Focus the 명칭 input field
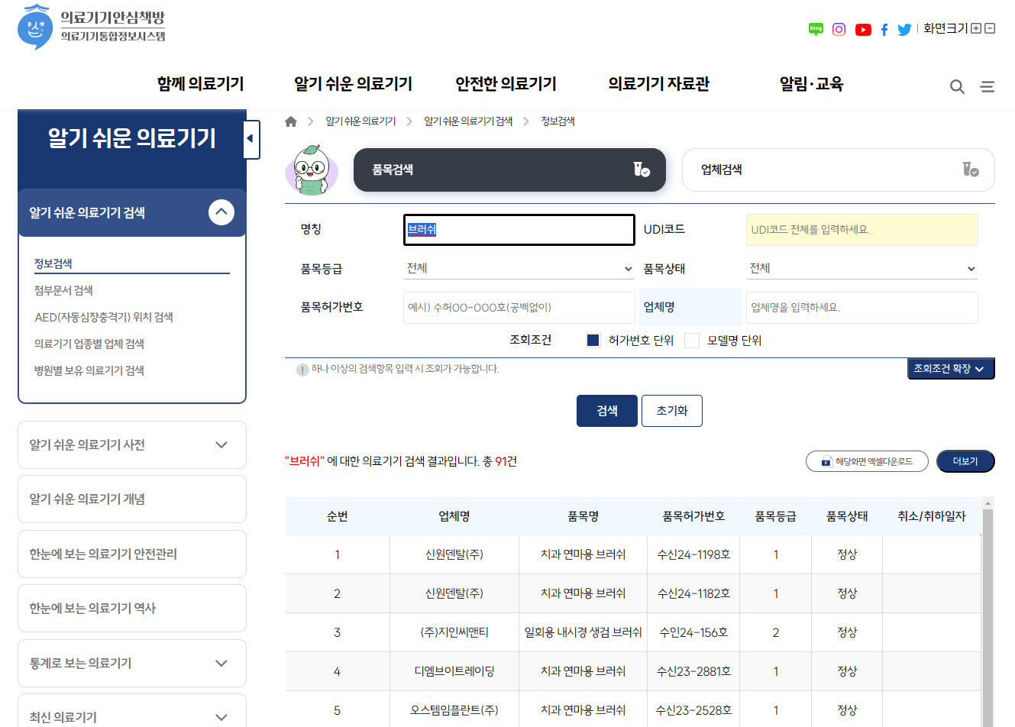The width and height of the screenshot is (1015, 727). [519, 230]
